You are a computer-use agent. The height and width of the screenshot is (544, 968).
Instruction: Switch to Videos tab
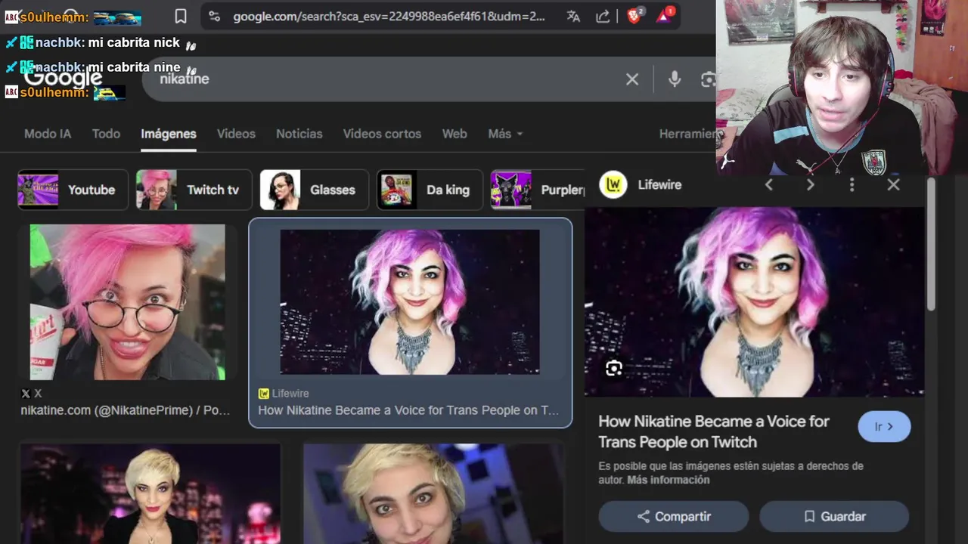236,134
